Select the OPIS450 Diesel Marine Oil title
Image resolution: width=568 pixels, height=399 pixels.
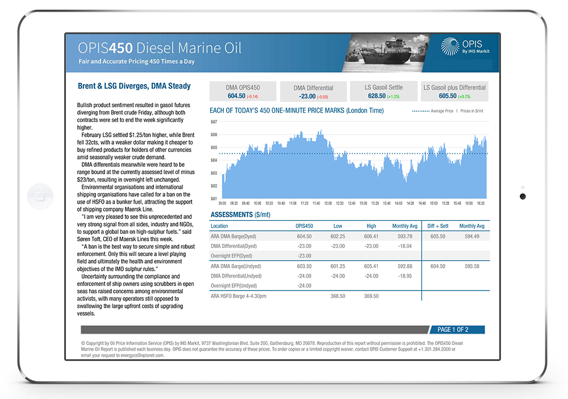[160, 48]
